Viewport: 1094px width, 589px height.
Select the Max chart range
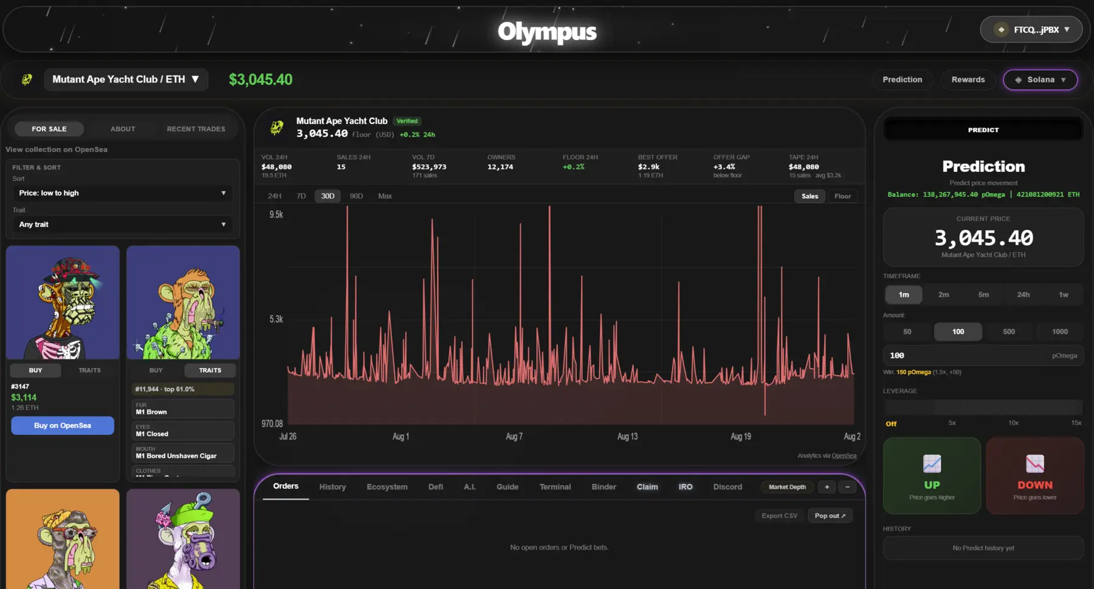(385, 196)
